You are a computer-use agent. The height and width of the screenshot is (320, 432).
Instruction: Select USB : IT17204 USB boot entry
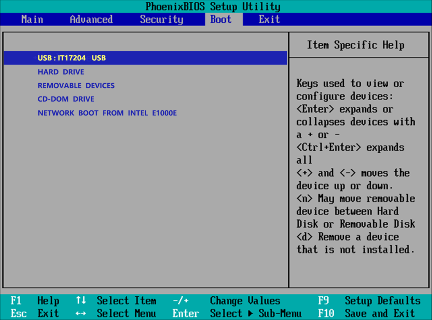pos(145,58)
